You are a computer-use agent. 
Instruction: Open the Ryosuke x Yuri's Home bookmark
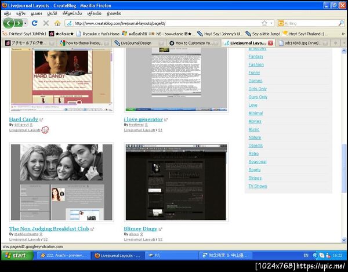pos(98,34)
